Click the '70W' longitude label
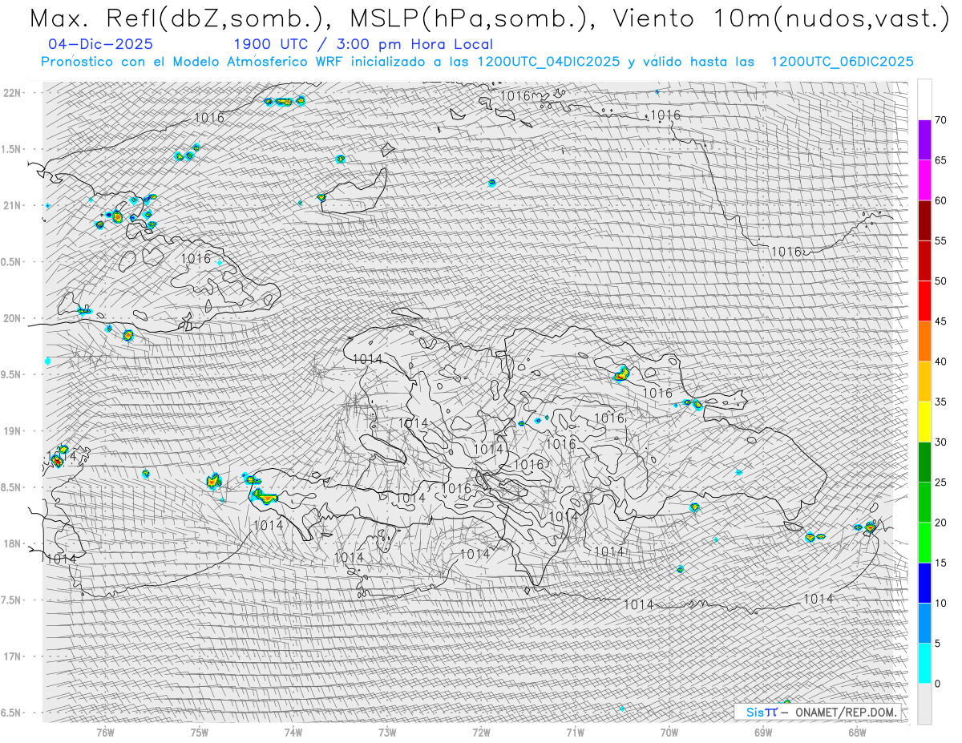Viewport: 962px width, 743px height. [x=669, y=733]
